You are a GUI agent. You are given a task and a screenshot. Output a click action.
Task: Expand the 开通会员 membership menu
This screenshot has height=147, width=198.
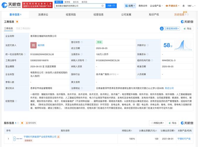[x=172, y=6]
